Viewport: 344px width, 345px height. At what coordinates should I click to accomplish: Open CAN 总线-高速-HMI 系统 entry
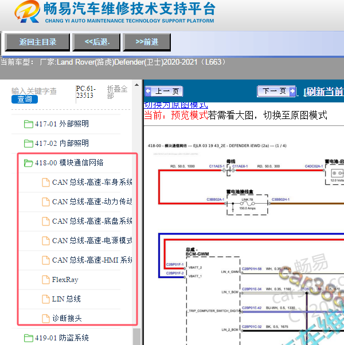92,260
